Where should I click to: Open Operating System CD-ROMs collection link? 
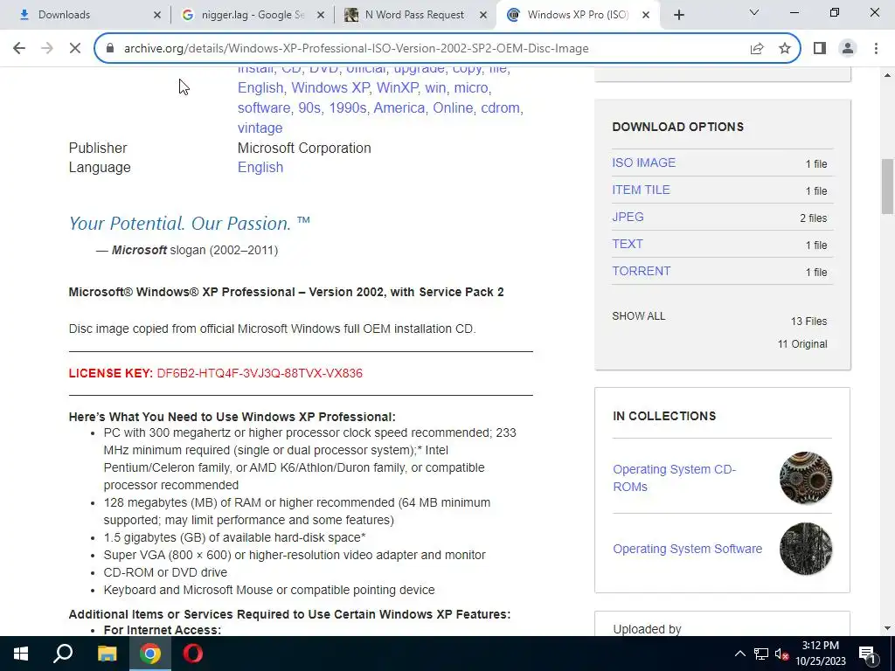click(674, 478)
